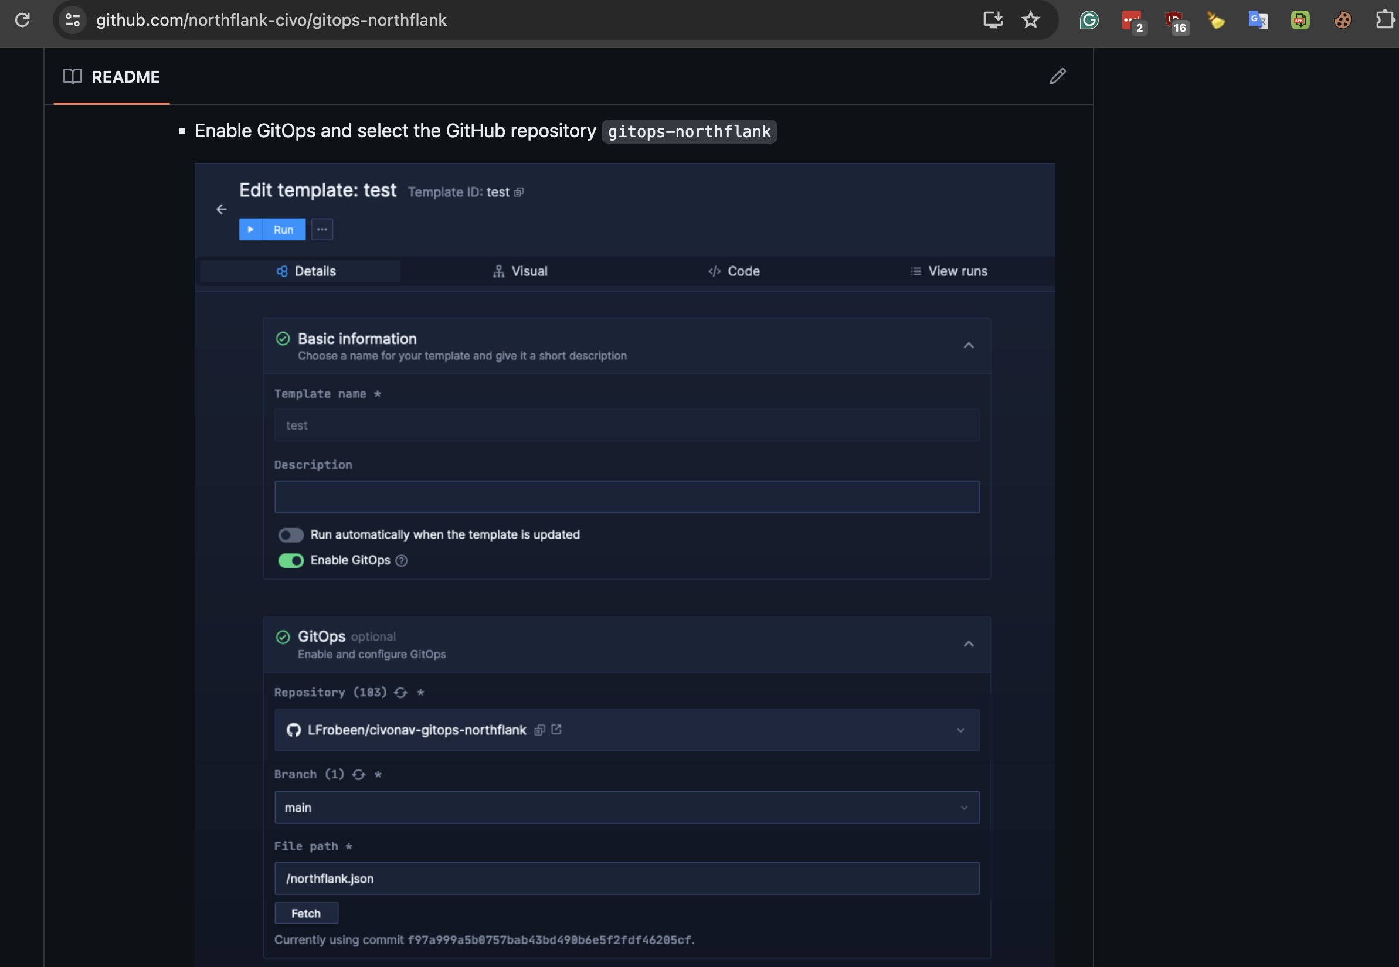Click the Run button
Image resolution: width=1399 pixels, height=967 pixels.
(x=272, y=230)
